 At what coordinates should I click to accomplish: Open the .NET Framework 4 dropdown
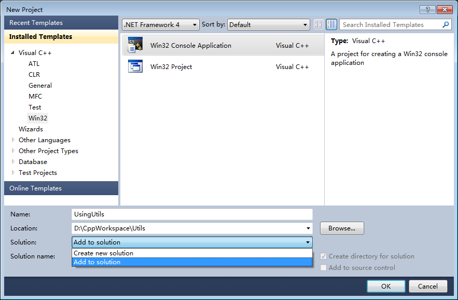(161, 25)
